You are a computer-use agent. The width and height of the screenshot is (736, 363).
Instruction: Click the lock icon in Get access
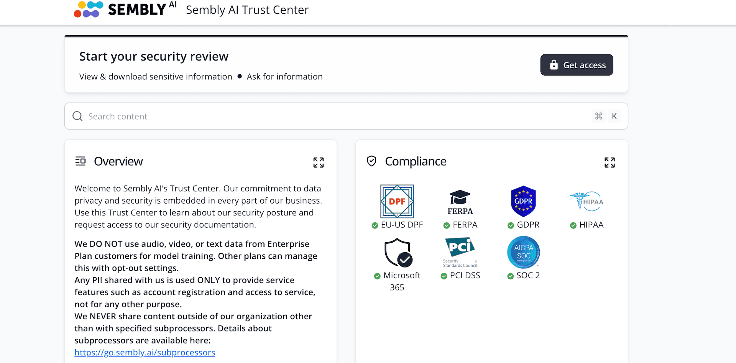(x=554, y=65)
